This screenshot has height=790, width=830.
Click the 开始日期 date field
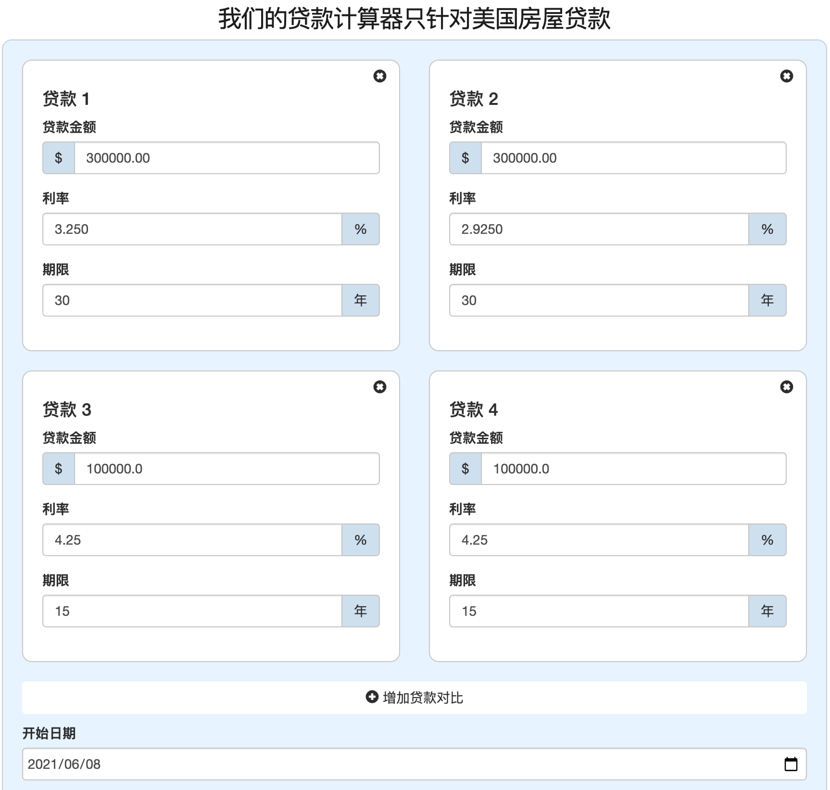(385, 764)
